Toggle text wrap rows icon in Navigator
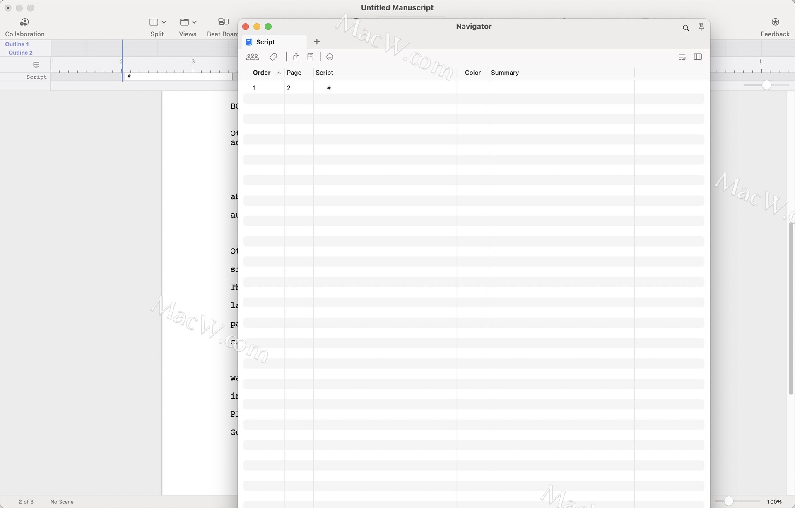795x508 pixels. [682, 57]
